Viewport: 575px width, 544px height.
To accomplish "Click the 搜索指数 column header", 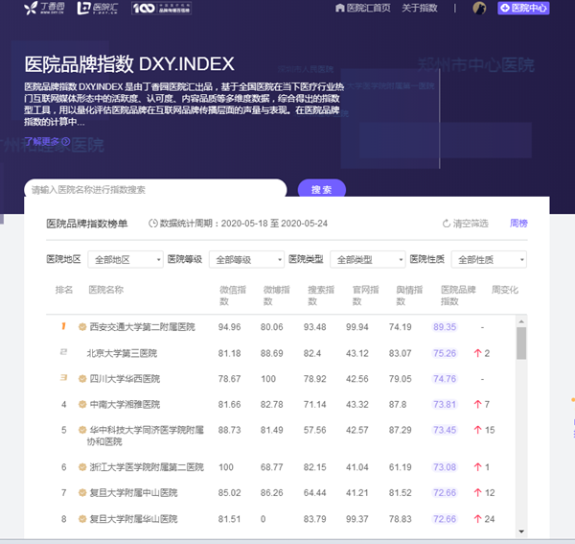I will pyautogui.click(x=321, y=296).
